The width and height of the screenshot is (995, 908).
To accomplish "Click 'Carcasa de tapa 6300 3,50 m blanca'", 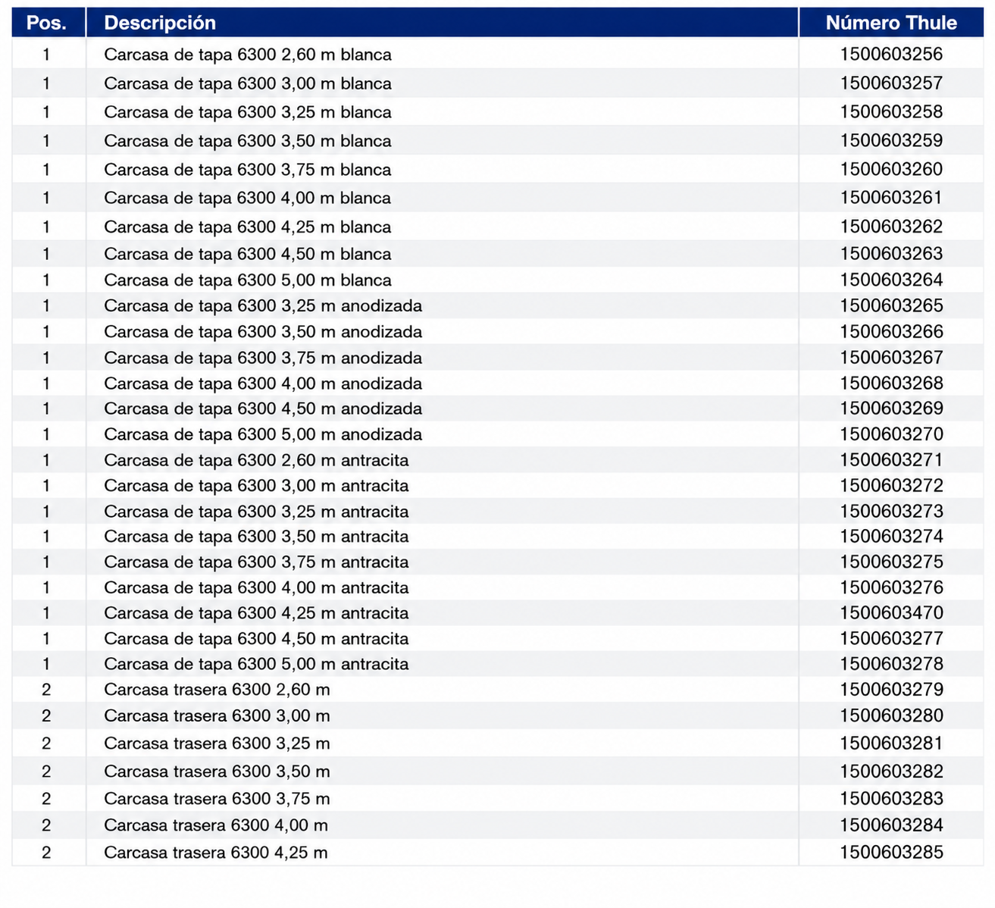I will (248, 141).
